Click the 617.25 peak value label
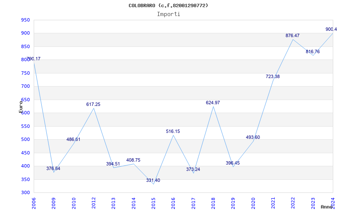 click(x=93, y=104)
